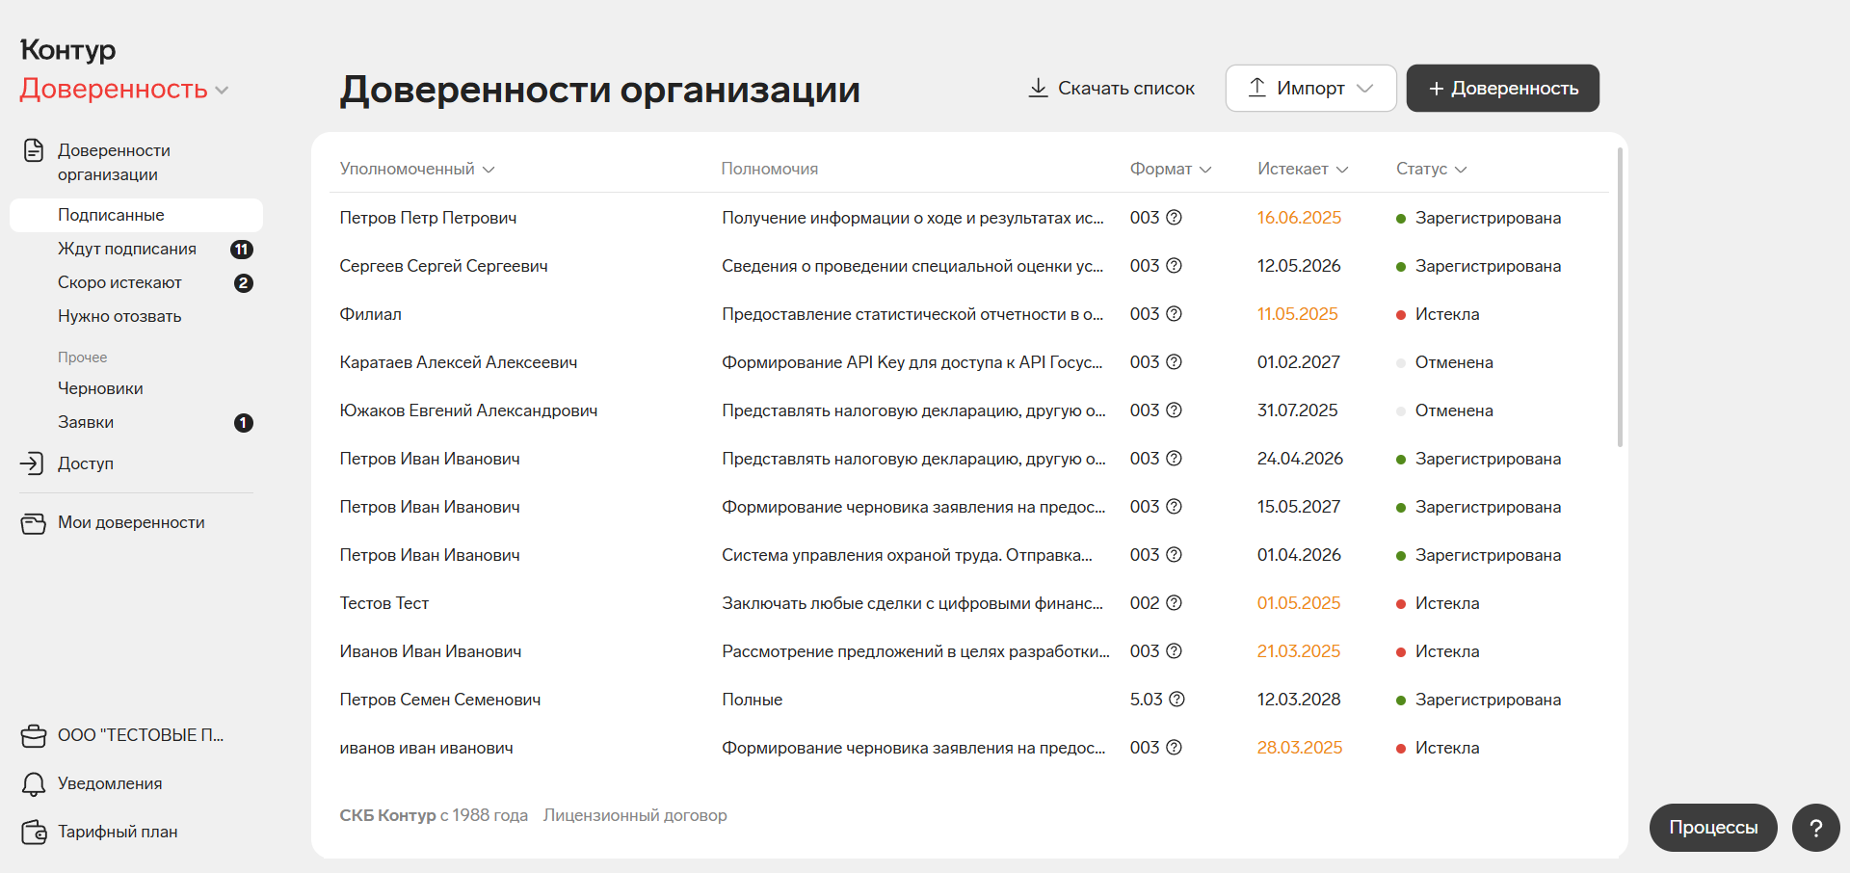Click the format help icon in the 15.05.2027 row
The height and width of the screenshot is (873, 1850).
click(x=1174, y=507)
